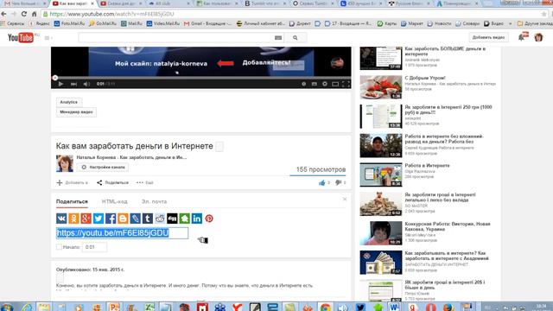Open Yandex browser taskbar icon
This screenshot has width=553, height=311.
pos(238,308)
